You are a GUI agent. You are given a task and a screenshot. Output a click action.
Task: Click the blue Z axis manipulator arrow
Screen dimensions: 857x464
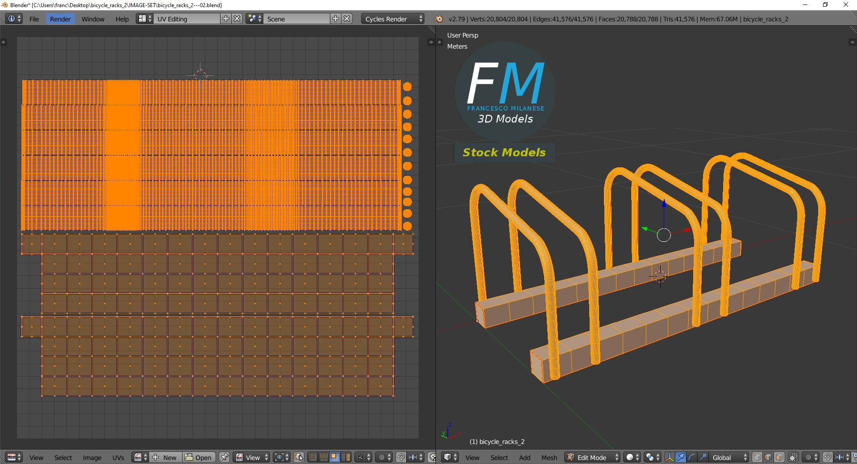(664, 204)
